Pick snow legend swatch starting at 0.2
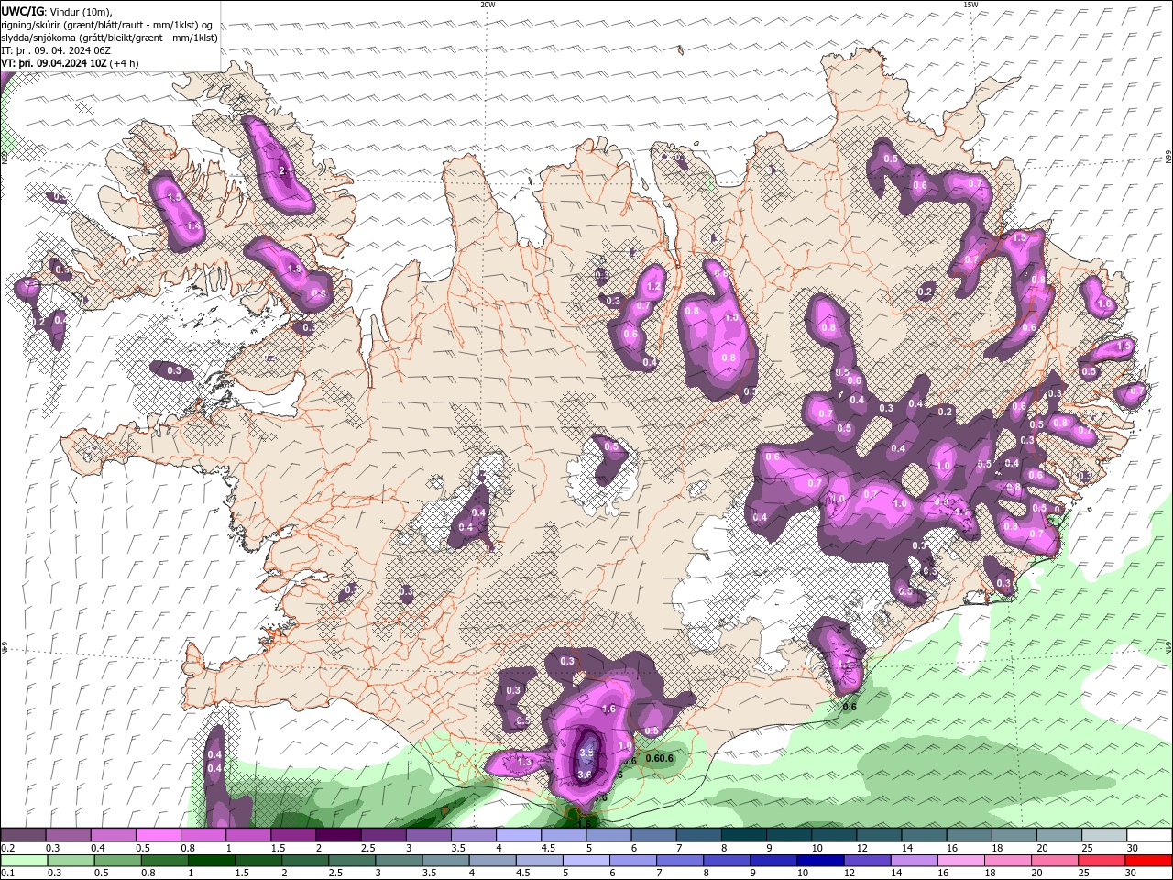Viewport: 1173px width, 880px height. [x=23, y=835]
